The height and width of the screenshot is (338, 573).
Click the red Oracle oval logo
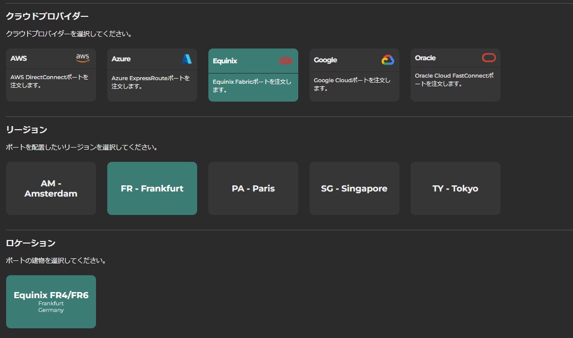489,58
